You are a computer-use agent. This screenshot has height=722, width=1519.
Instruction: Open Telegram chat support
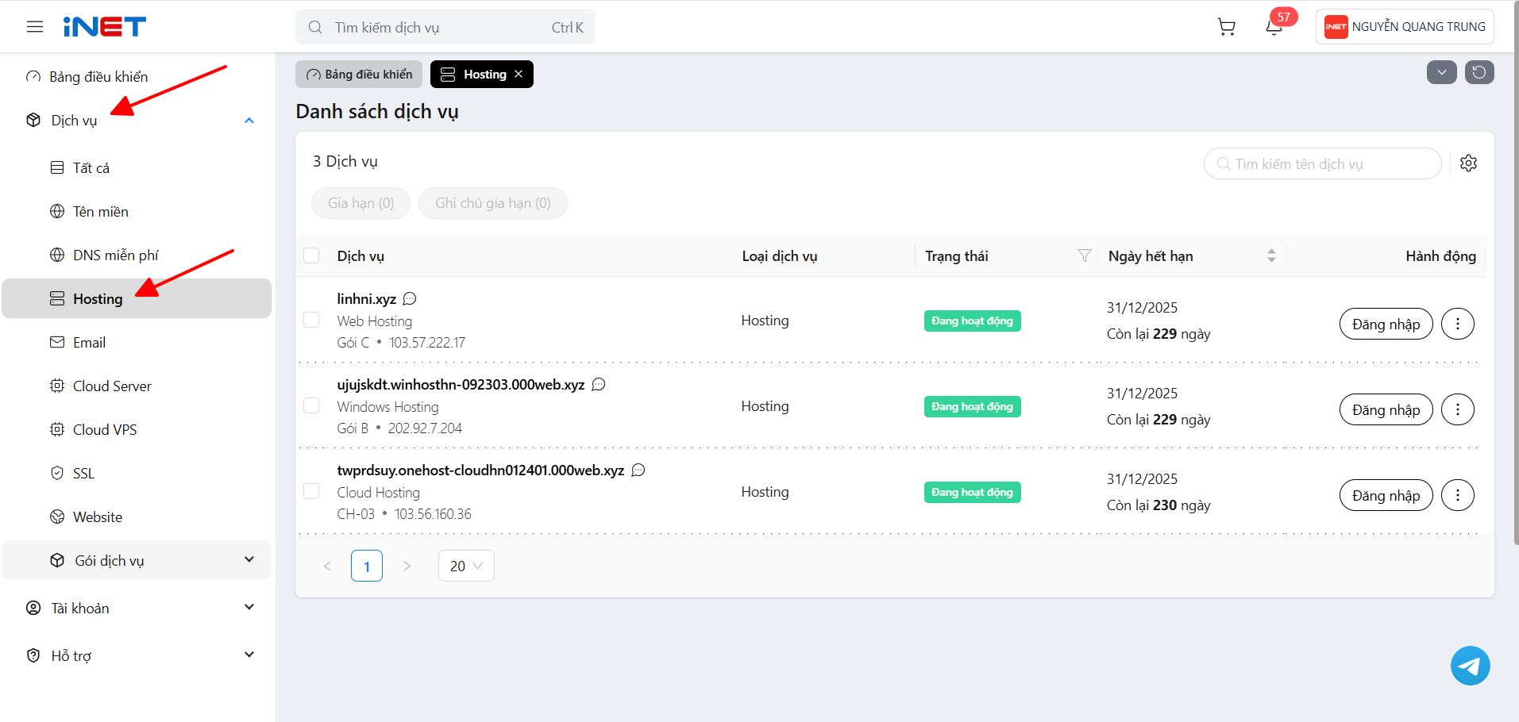coord(1471,666)
